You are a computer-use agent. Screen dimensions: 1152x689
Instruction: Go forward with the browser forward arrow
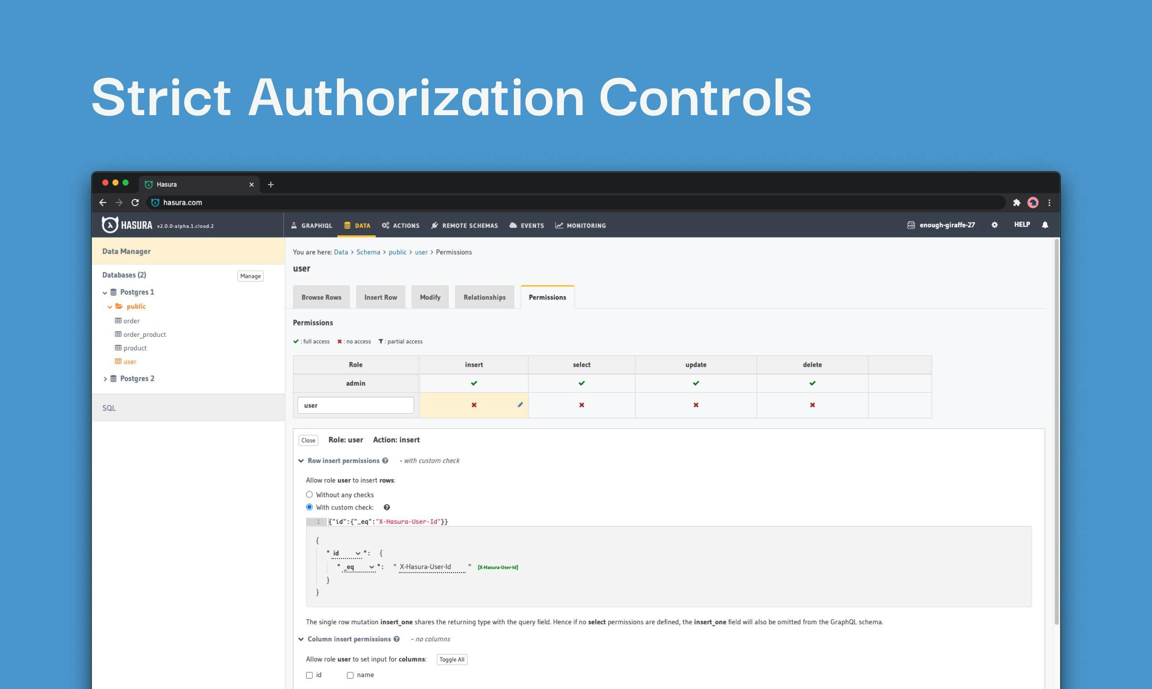(x=119, y=203)
